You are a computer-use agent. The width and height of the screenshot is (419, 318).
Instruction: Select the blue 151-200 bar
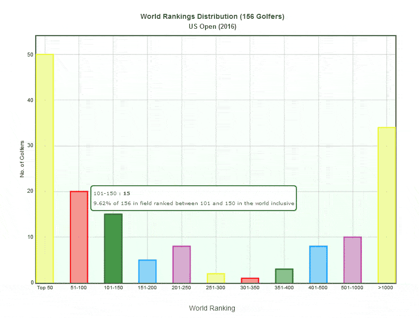click(147, 271)
